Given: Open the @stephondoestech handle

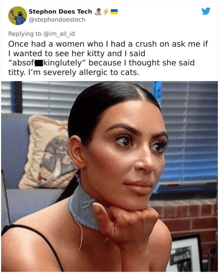Looking at the screenshot, I should click(x=57, y=20).
